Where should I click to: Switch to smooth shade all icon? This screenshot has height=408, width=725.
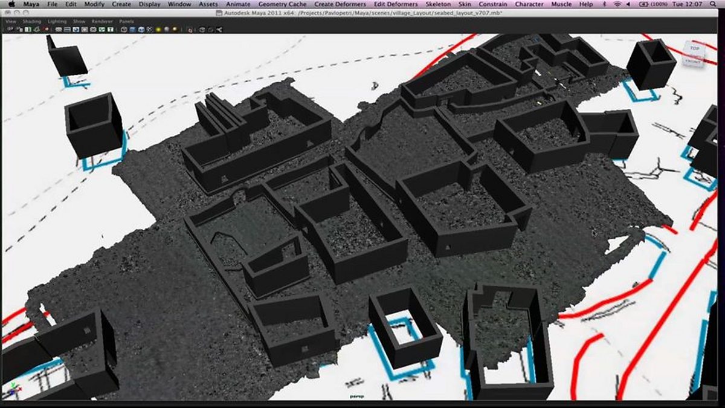(132, 29)
